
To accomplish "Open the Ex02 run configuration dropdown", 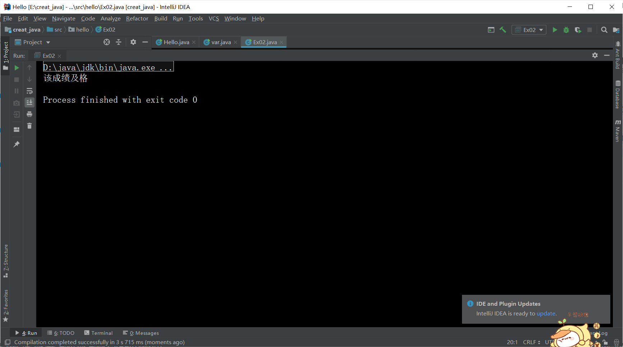I will click(529, 30).
